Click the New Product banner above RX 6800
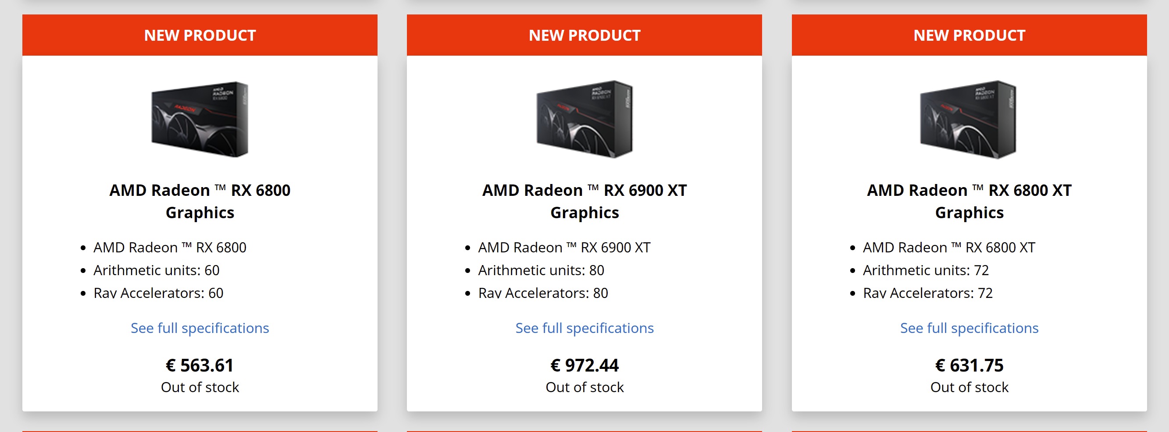Screen dimensions: 1169x432 pyautogui.click(x=200, y=35)
